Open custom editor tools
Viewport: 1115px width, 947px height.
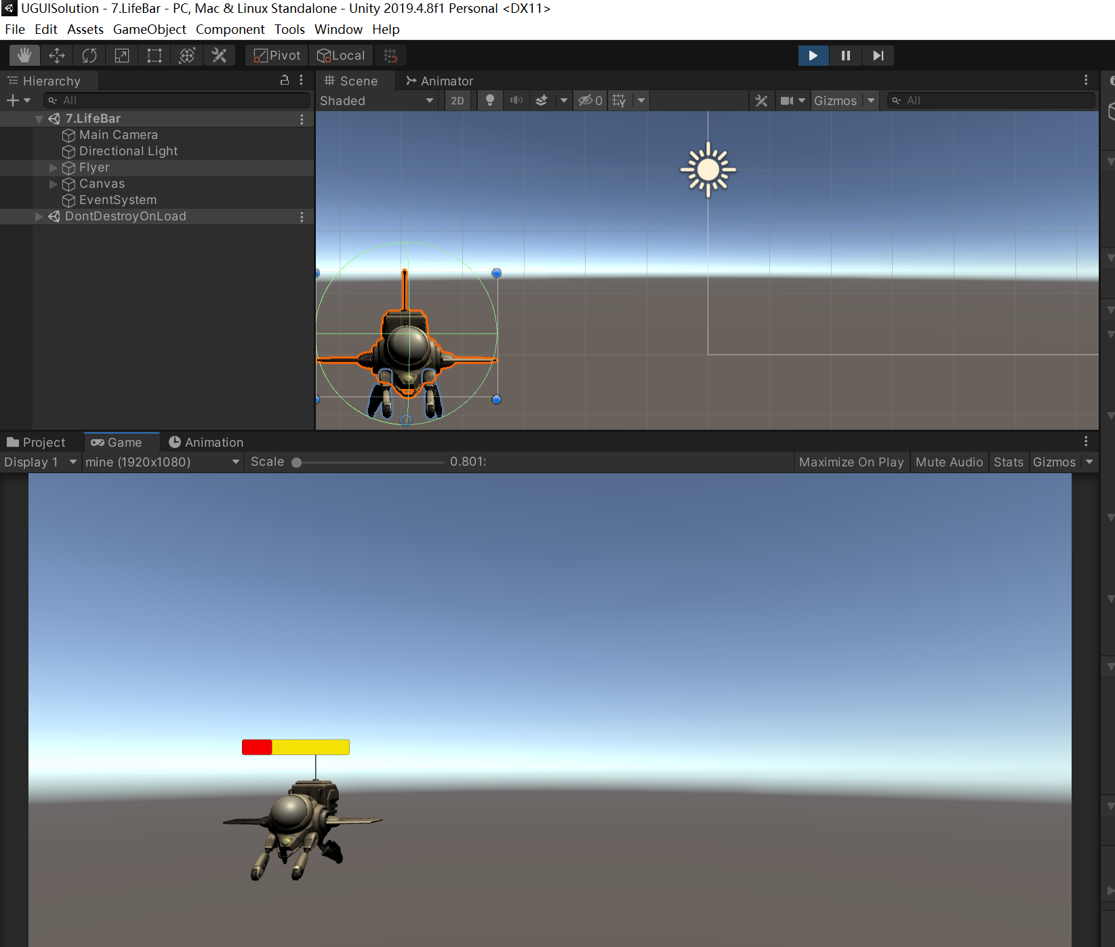pyautogui.click(x=219, y=56)
